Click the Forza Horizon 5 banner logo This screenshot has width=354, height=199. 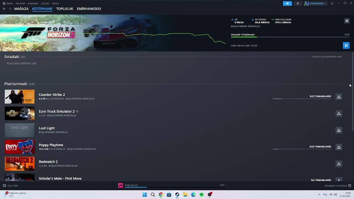pyautogui.click(x=48, y=33)
